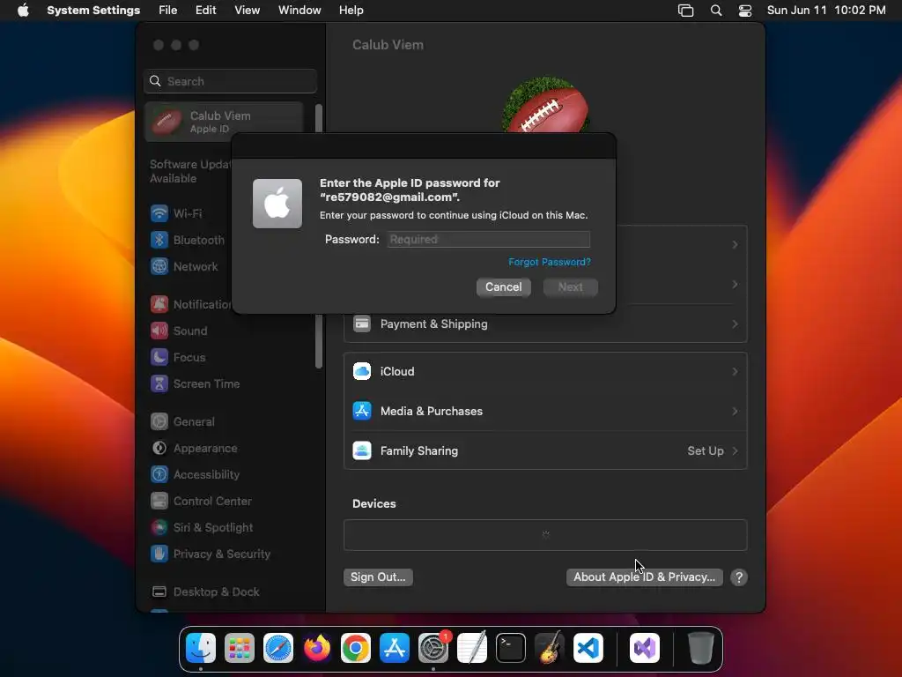902x677 pixels.
Task: Open the Trash in the Dock
Action: 700,648
